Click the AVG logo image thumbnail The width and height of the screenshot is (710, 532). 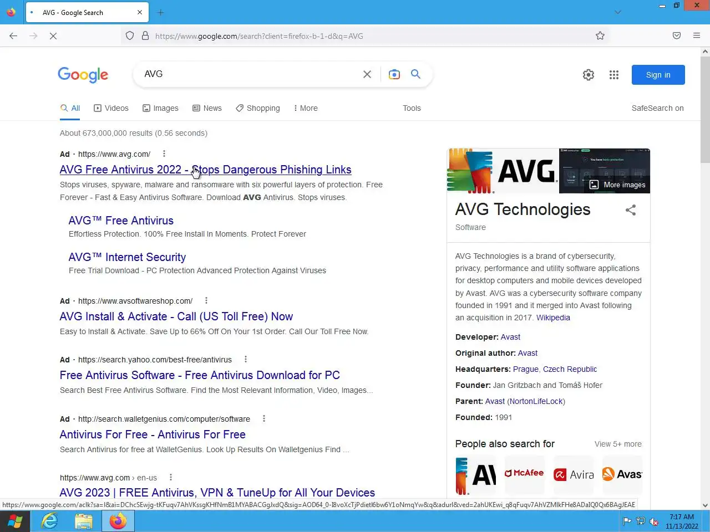coord(503,171)
